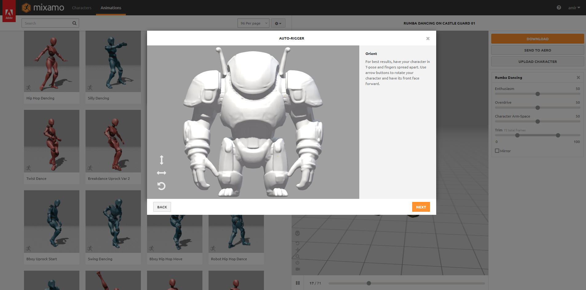Screen dimensions: 586x290
Task: Toggle the skeleton view skull icon
Action: (297, 233)
